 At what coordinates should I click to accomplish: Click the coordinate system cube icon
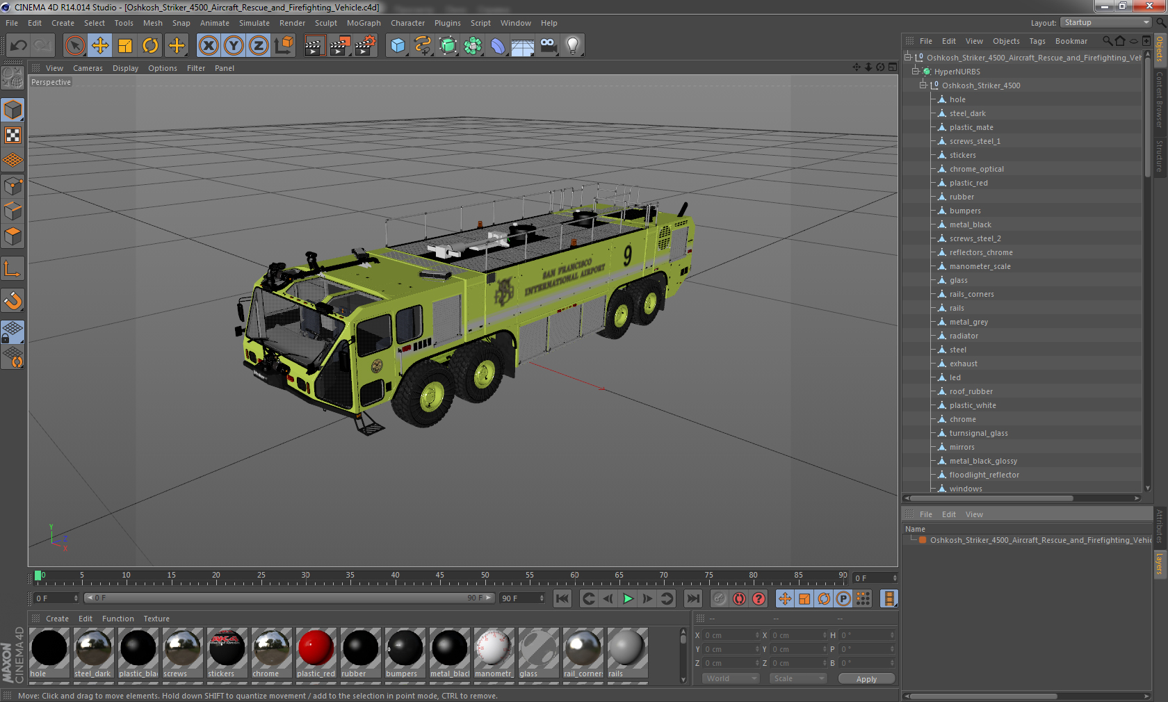click(x=284, y=46)
